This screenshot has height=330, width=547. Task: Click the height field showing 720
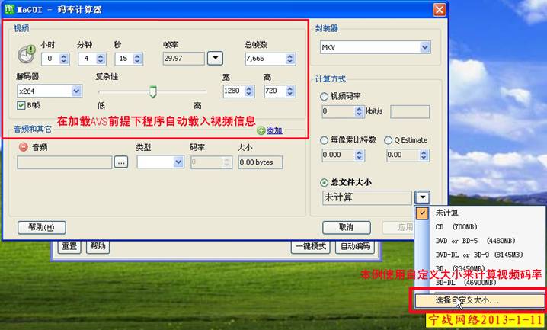coord(275,91)
